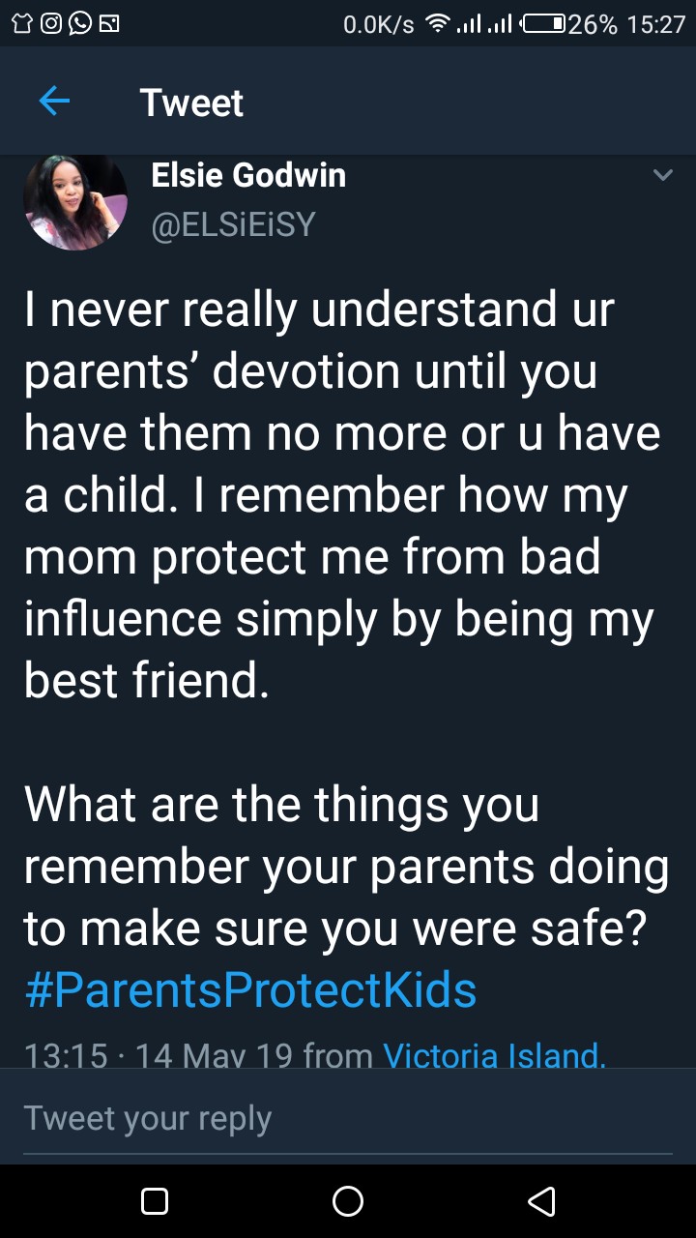
Task: Open the Victoria Island location link
Action: coord(494,1054)
